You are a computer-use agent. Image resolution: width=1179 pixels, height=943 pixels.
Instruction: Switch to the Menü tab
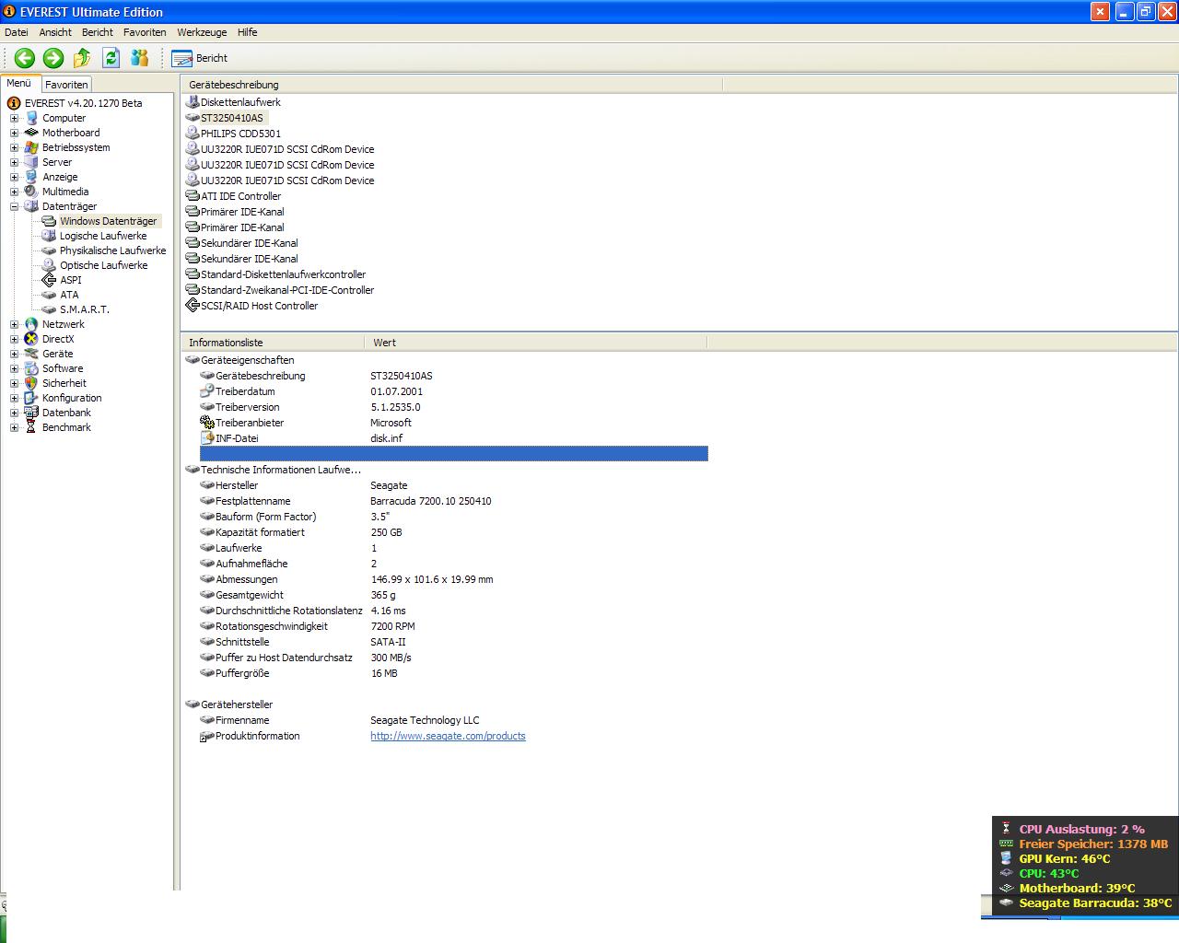click(19, 83)
